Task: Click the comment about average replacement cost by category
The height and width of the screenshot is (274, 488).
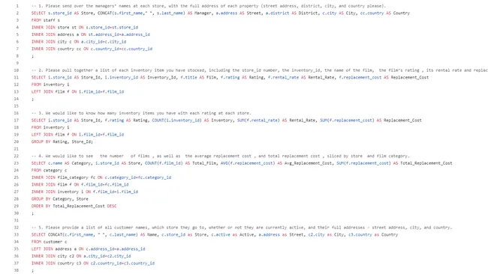Action: click(x=220, y=156)
